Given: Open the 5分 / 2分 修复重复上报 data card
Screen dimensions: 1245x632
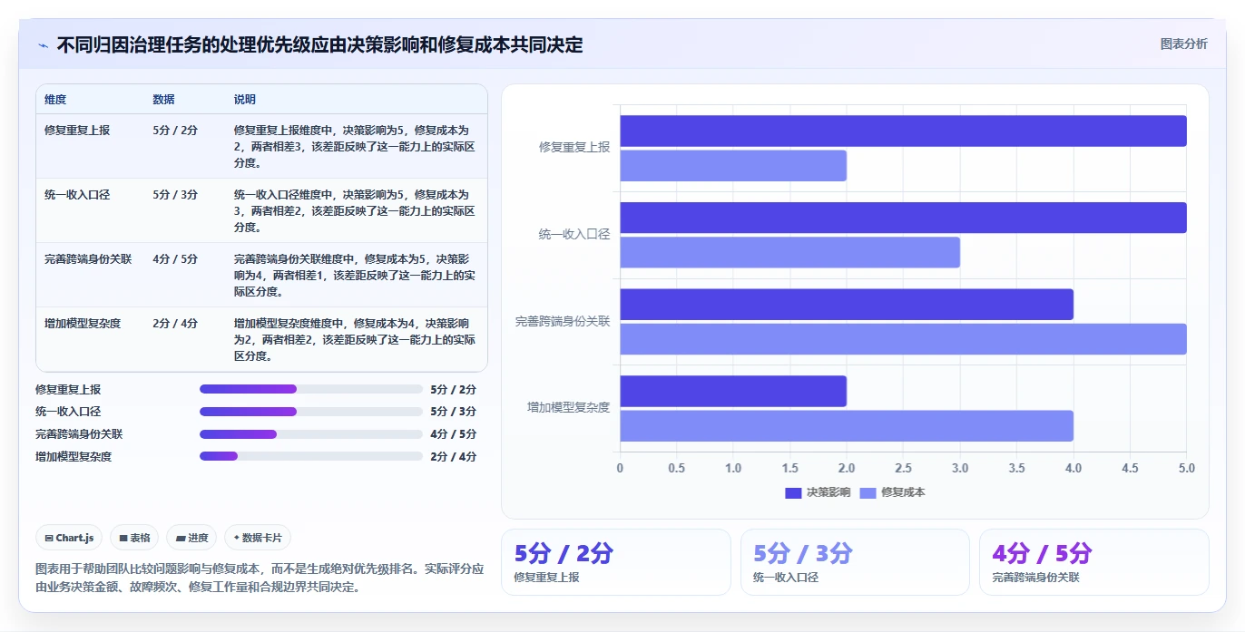Looking at the screenshot, I should coord(615,562).
